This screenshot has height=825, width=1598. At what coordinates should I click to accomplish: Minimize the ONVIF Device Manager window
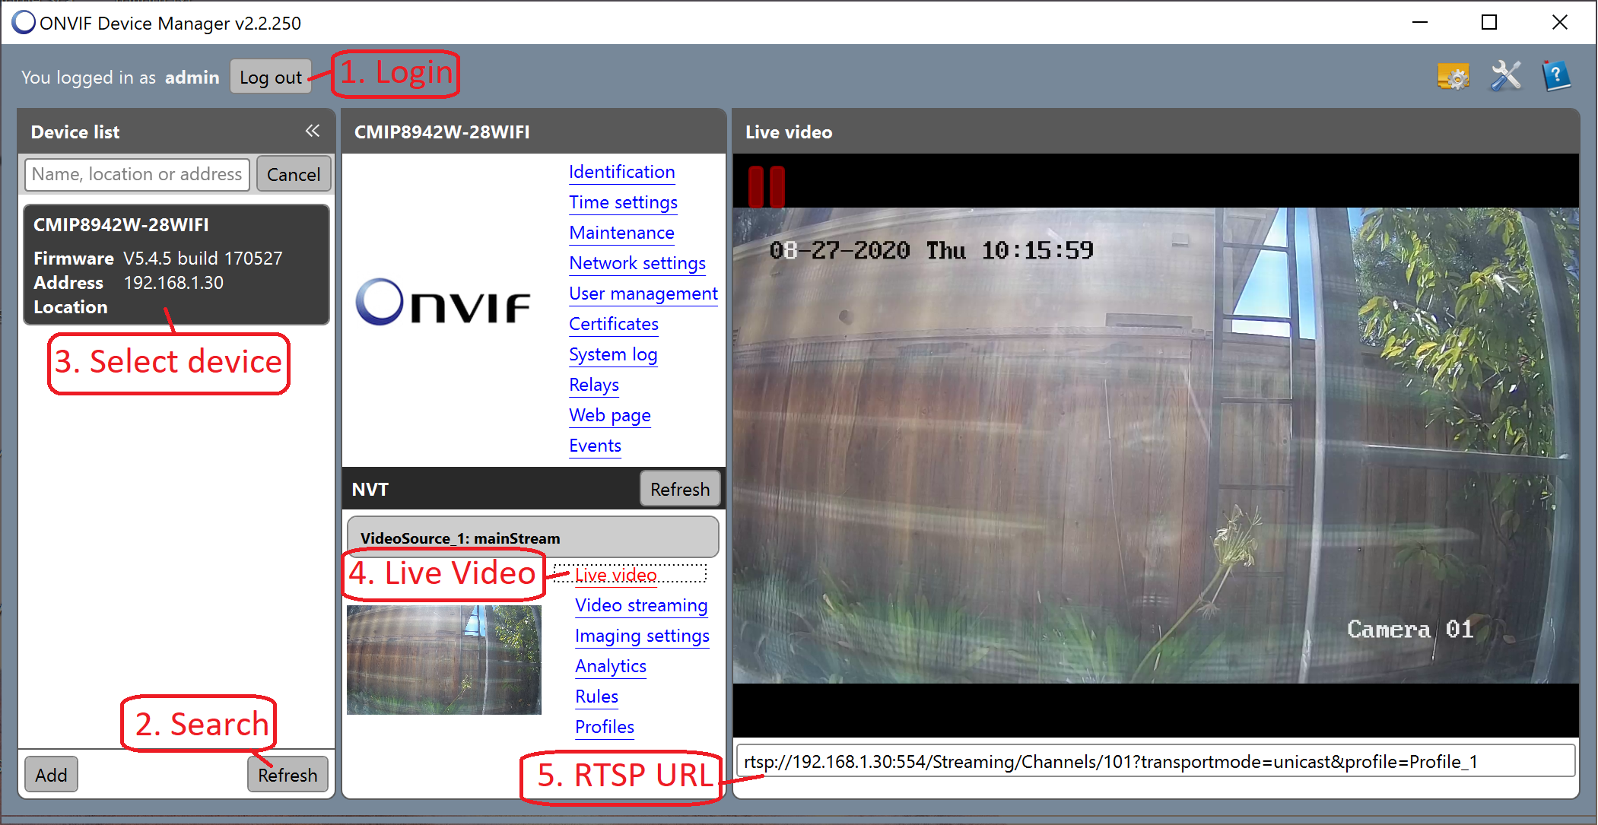click(x=1419, y=22)
